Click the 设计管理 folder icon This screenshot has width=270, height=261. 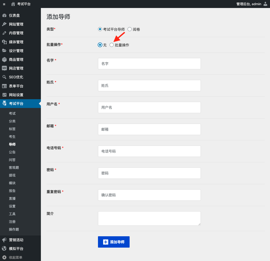pos(4,50)
